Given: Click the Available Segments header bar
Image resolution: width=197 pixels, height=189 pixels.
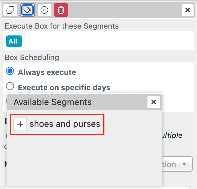Looking at the screenshot, I should [x=78, y=102].
